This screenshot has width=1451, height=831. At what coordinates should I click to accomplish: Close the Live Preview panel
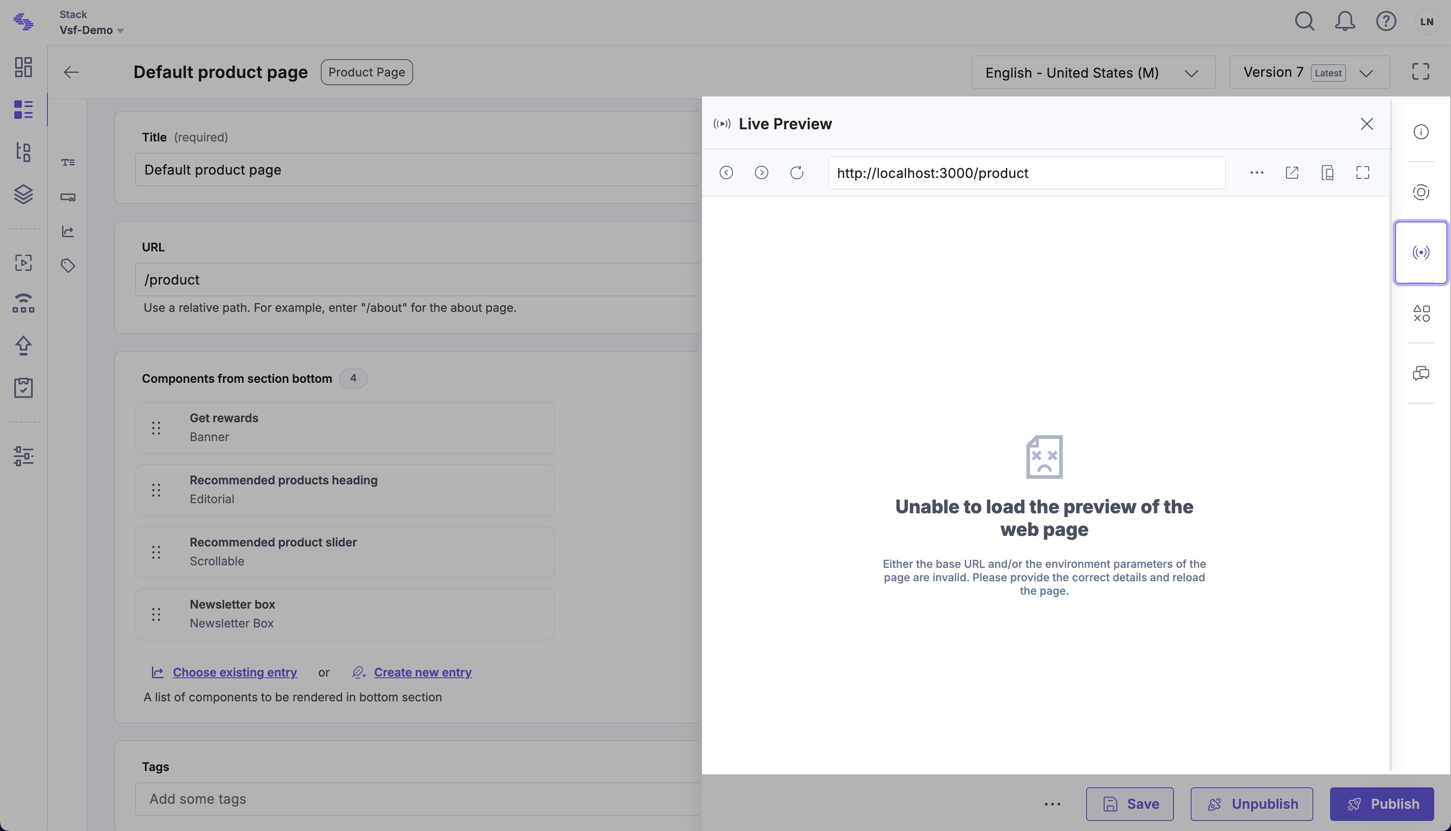click(x=1367, y=124)
